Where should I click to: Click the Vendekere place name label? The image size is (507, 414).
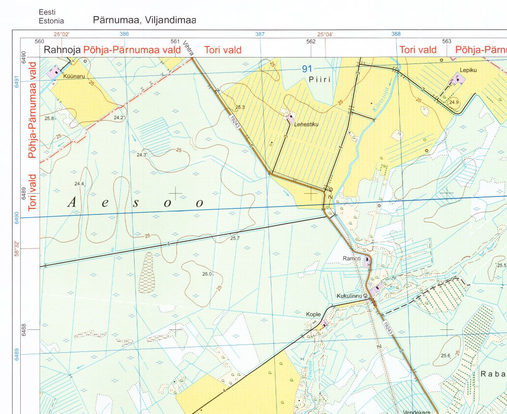416,412
